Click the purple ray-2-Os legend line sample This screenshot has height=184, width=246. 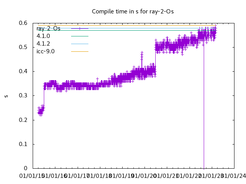80,28
